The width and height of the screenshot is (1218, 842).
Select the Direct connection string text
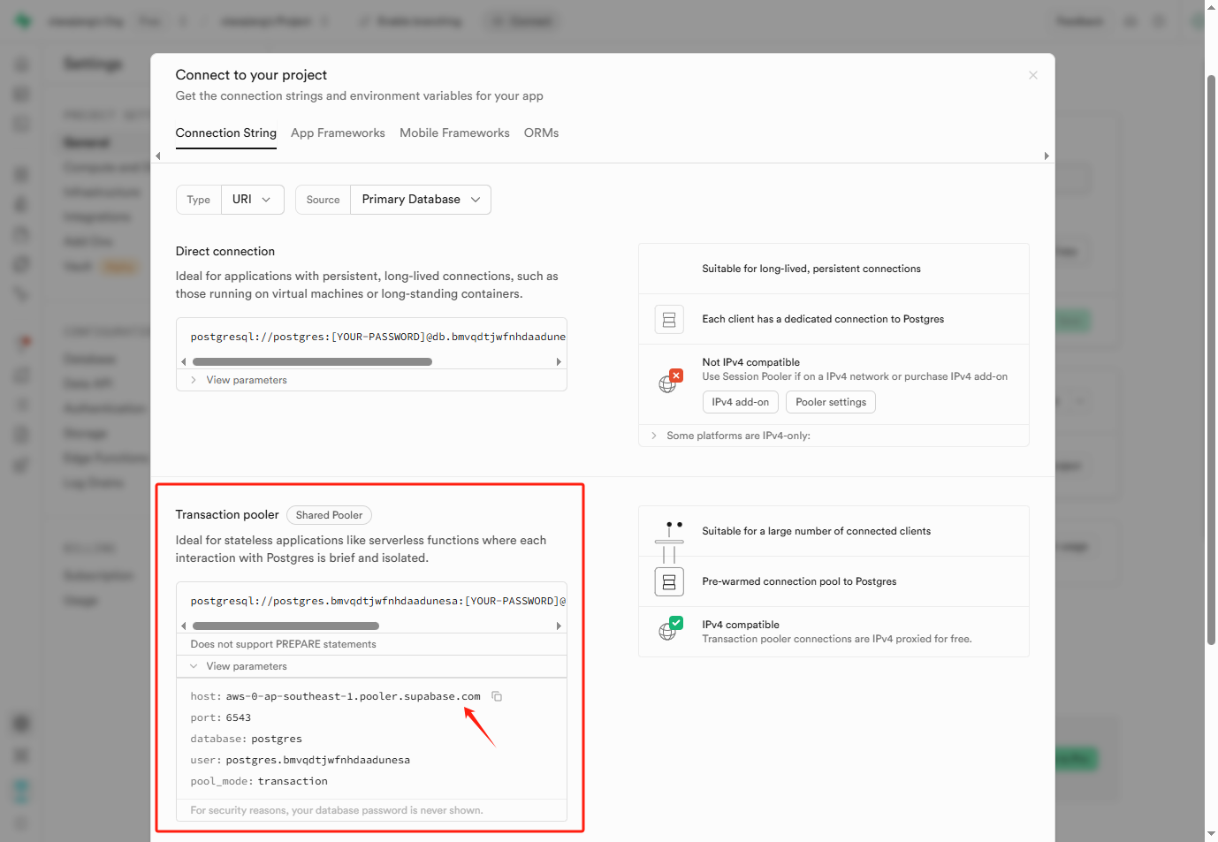(x=377, y=337)
